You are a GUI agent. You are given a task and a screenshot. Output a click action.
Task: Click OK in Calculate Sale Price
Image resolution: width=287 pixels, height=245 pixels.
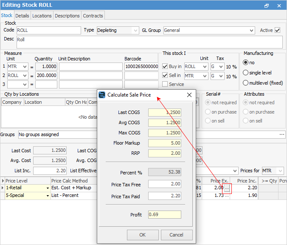point(142,235)
